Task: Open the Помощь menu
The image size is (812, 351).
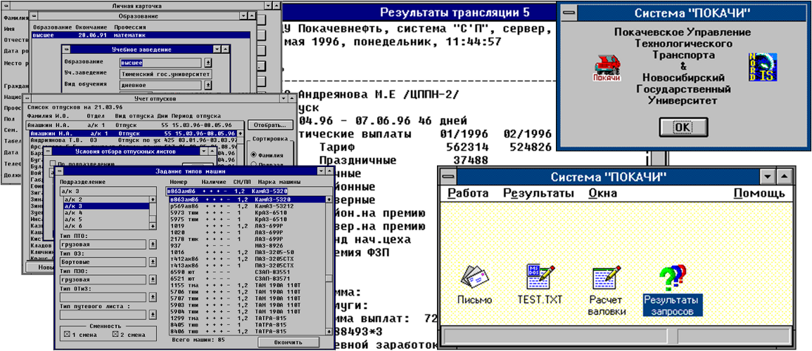Action: coord(759,193)
